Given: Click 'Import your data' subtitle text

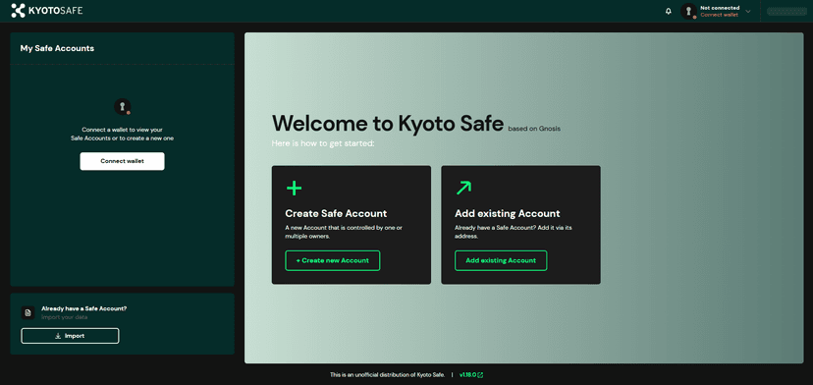Looking at the screenshot, I should pyautogui.click(x=64, y=317).
